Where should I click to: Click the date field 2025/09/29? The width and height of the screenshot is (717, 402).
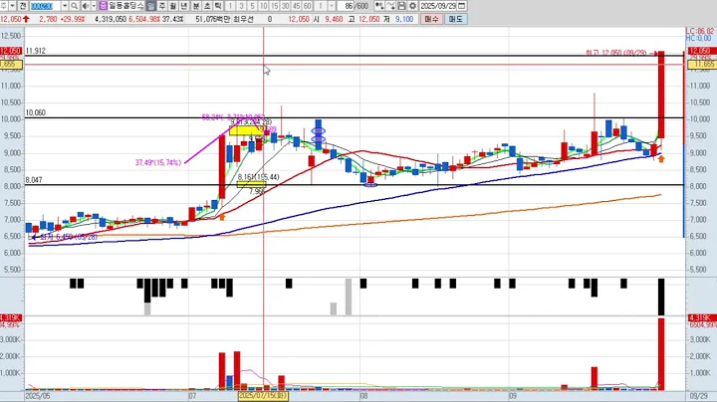tap(438, 6)
